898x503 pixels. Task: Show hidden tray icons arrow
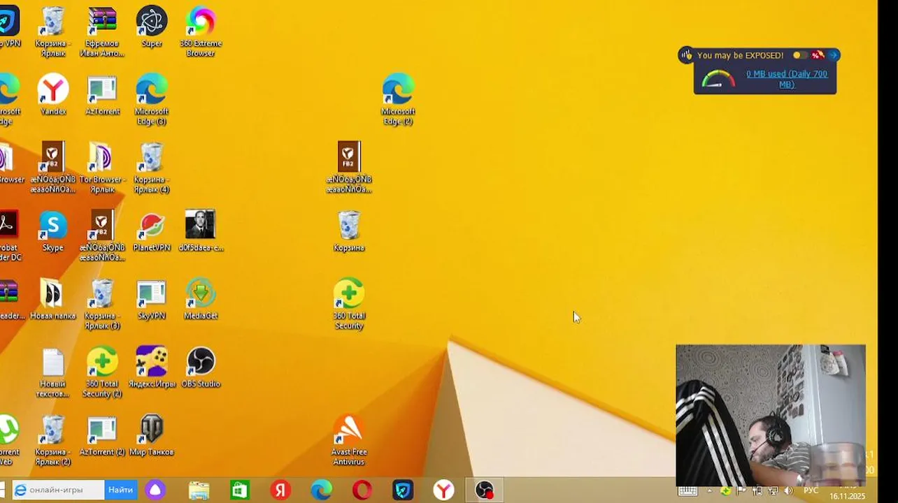tap(709, 490)
